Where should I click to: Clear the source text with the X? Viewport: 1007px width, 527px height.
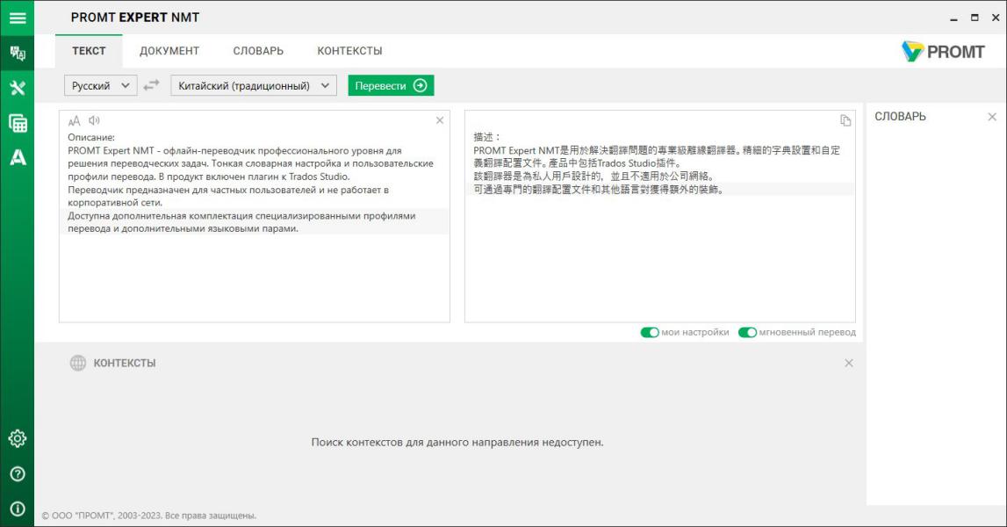click(440, 120)
